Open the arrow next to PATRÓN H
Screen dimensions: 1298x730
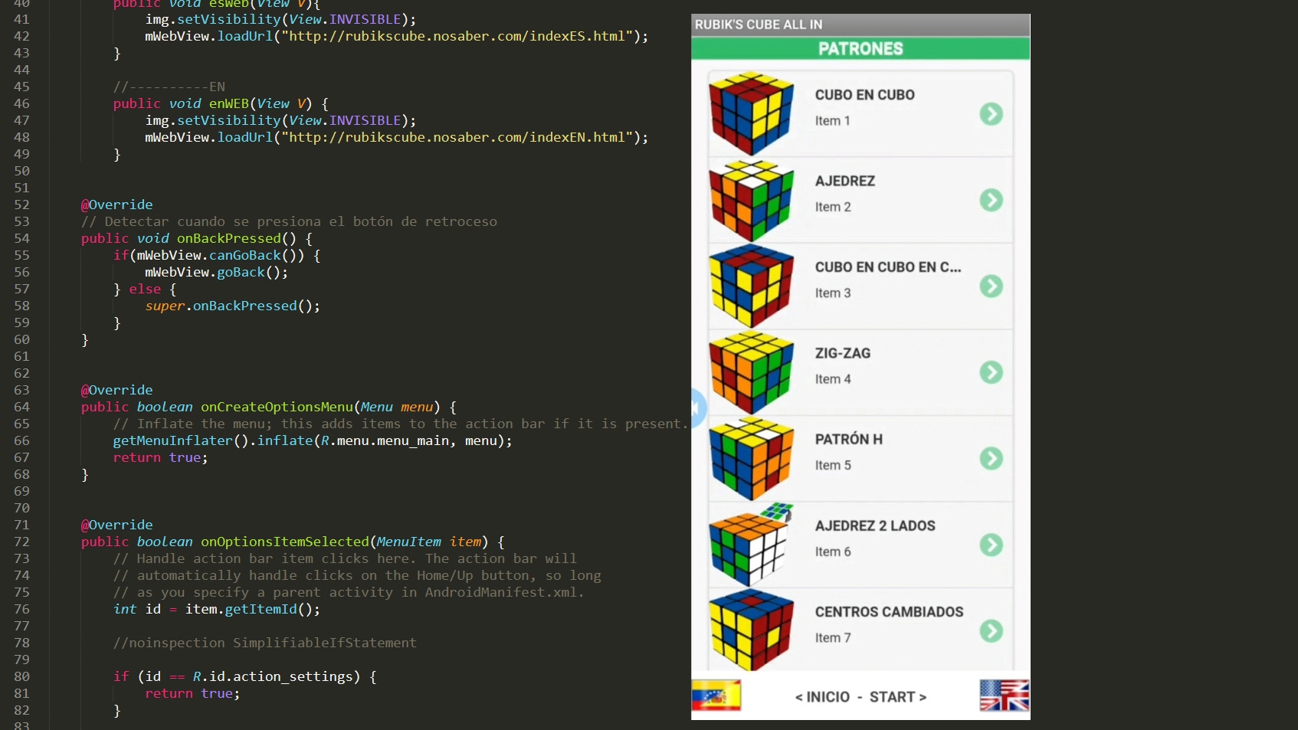(x=991, y=459)
